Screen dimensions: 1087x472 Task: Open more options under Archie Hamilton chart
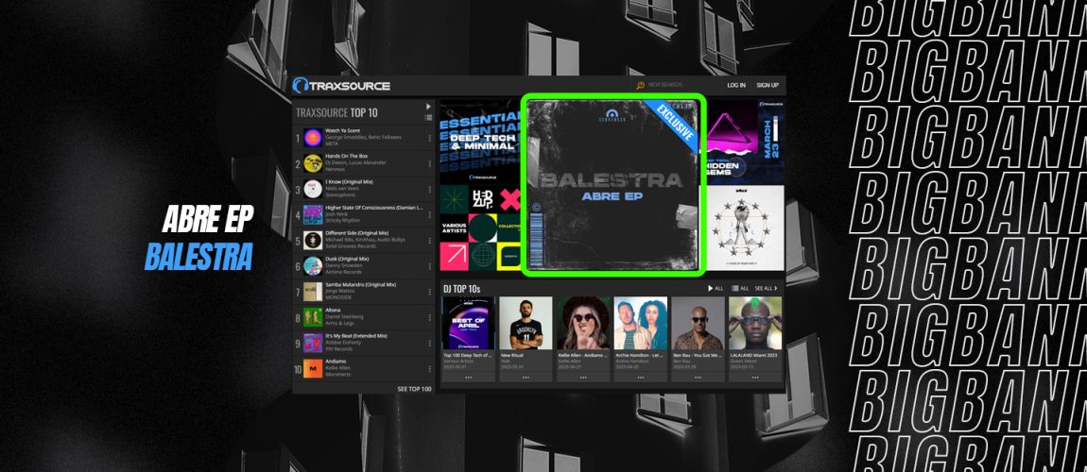641,378
